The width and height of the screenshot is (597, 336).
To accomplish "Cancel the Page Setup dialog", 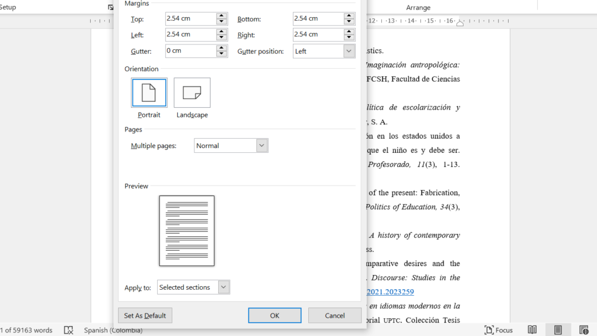I will point(334,315).
